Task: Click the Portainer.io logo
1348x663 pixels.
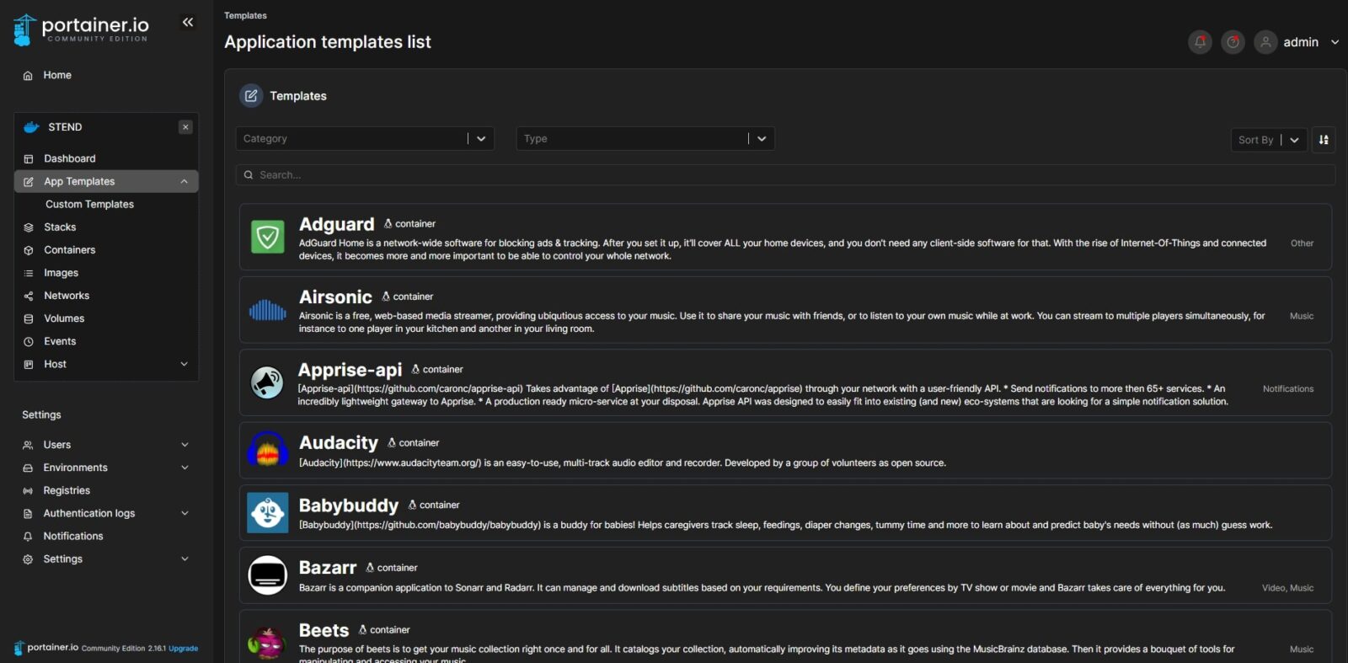Action: (81, 29)
